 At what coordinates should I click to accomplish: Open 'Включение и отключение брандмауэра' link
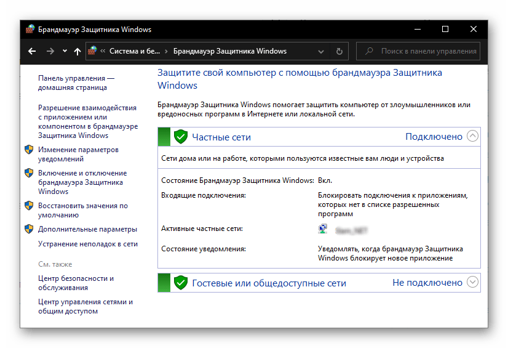[x=82, y=182]
